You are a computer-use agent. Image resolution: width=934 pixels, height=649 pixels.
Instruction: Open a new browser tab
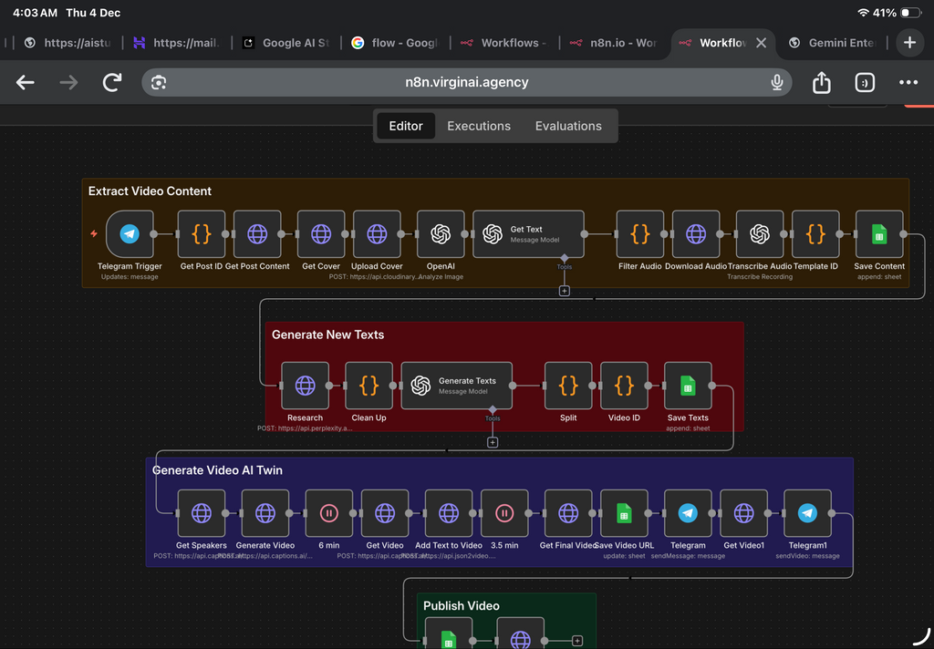click(908, 42)
